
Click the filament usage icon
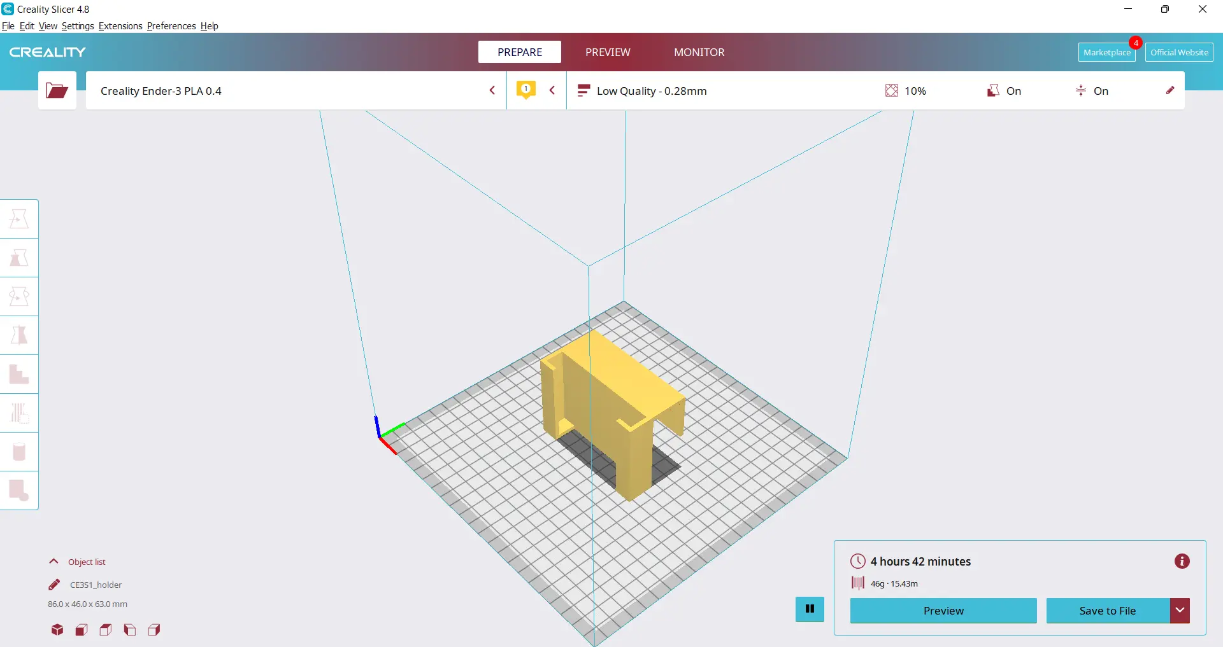pyautogui.click(x=858, y=583)
